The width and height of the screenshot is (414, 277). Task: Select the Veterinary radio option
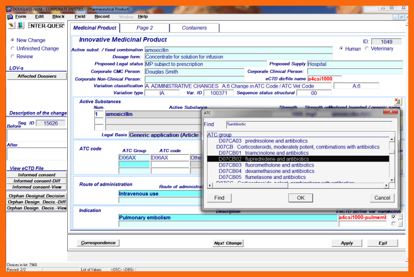[367, 49]
